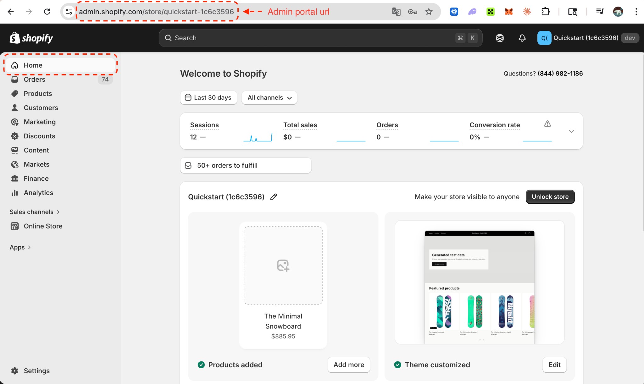This screenshot has width=644, height=384.
Task: Select Products in the sidebar
Action: pyautogui.click(x=38, y=93)
